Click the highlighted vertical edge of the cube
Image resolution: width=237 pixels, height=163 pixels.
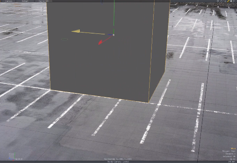click(x=151, y=51)
